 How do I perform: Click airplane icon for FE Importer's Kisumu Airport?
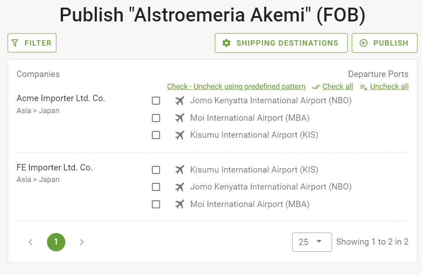179,170
